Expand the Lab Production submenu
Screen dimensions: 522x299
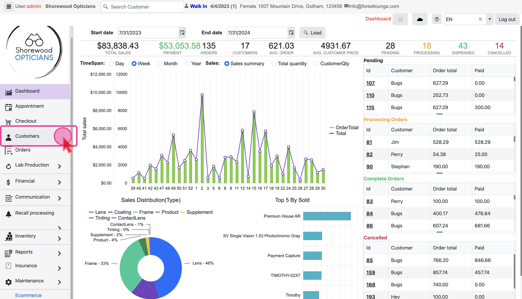coord(59,166)
